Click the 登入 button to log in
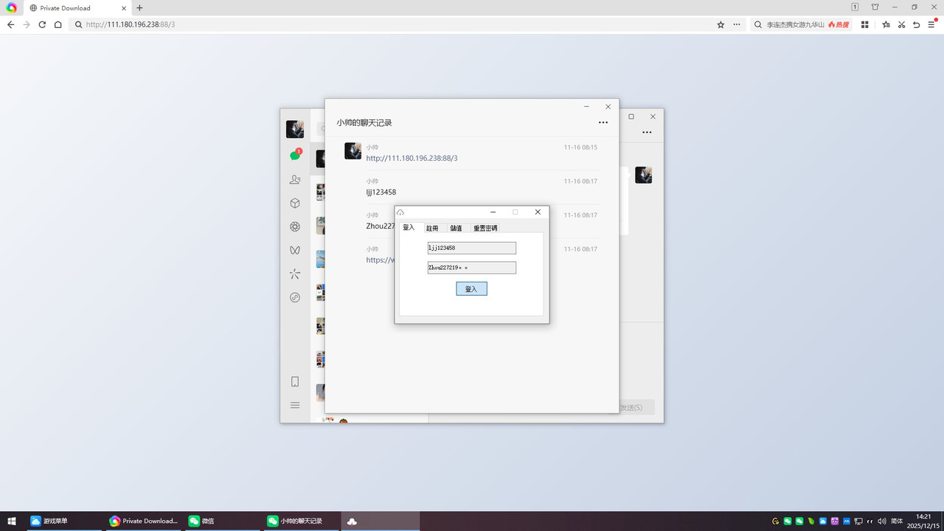This screenshot has height=531, width=944. click(x=471, y=289)
